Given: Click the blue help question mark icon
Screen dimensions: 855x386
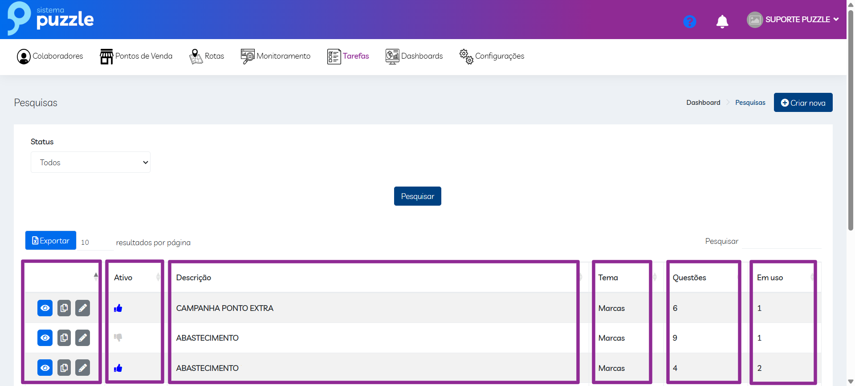Looking at the screenshot, I should [689, 21].
